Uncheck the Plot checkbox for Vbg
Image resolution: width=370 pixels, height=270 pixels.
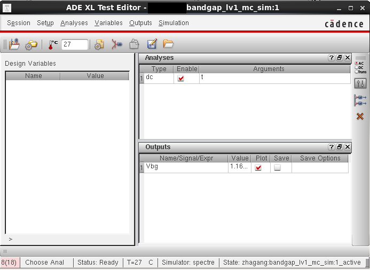[258, 167]
